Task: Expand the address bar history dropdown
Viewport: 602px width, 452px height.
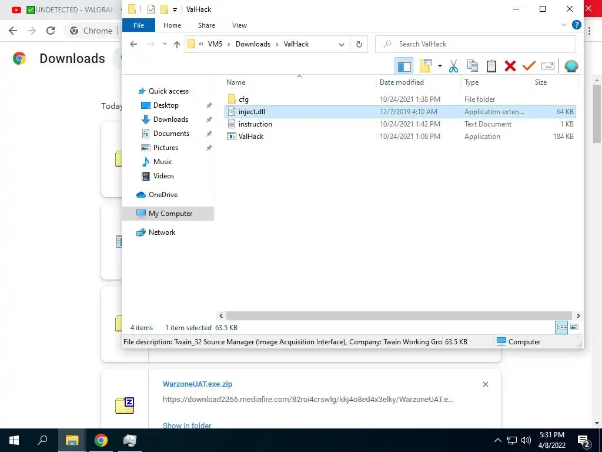Action: (x=342, y=45)
